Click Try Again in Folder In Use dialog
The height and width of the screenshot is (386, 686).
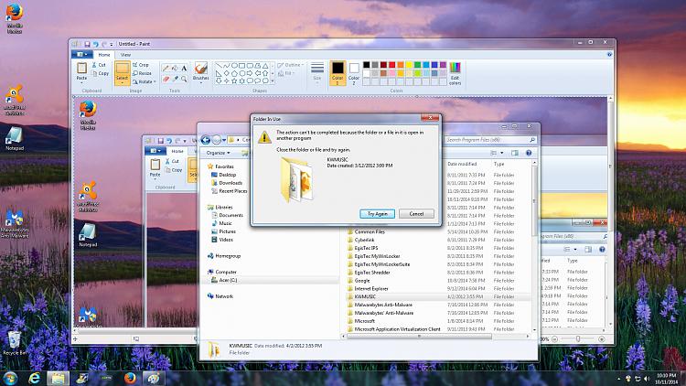coord(377,214)
